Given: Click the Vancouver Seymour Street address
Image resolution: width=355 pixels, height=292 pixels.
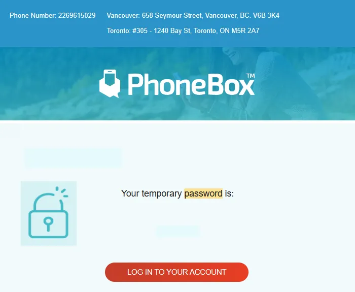Looking at the screenshot, I should [193, 15].
